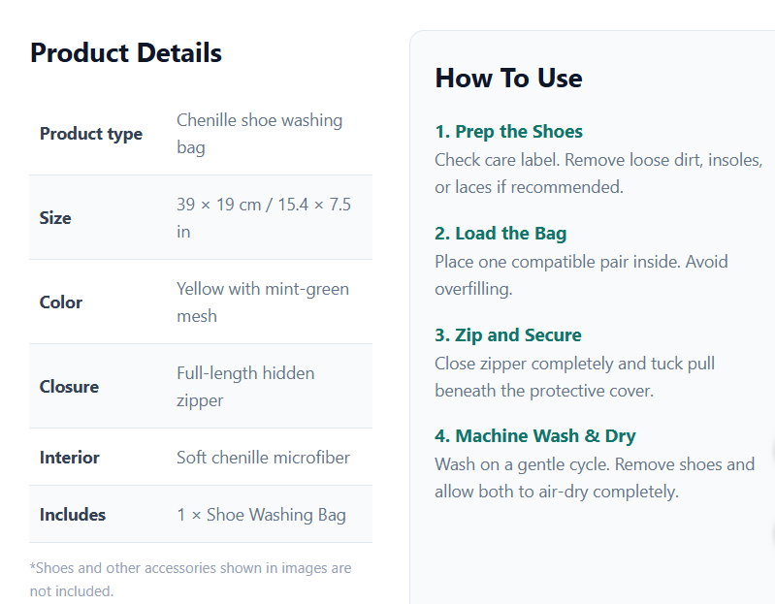Select the Includes row label
This screenshot has width=775, height=604.
(73, 515)
